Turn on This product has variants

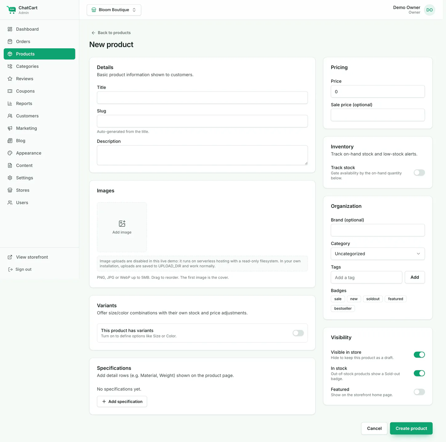298,333
